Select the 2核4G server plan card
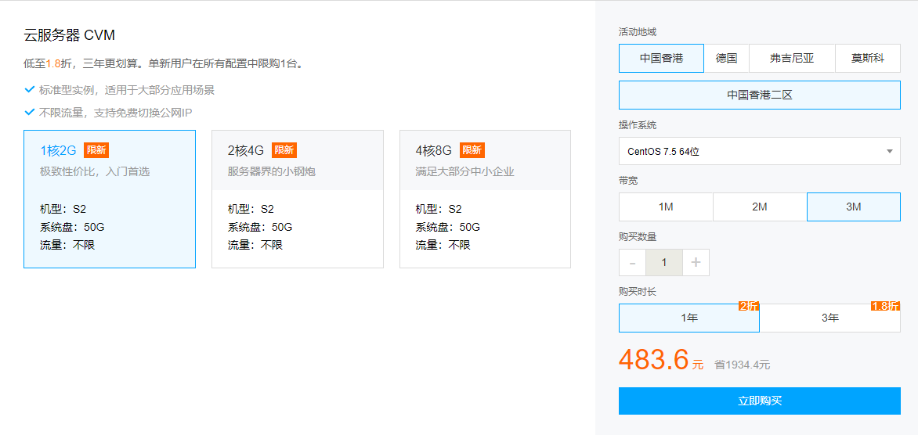 click(298, 199)
